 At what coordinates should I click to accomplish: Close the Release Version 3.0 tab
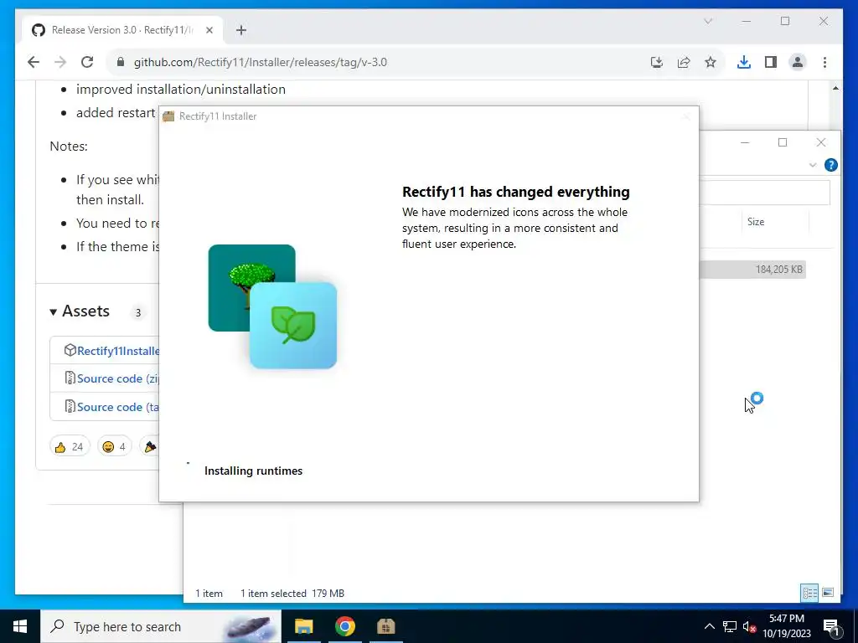pyautogui.click(x=209, y=30)
